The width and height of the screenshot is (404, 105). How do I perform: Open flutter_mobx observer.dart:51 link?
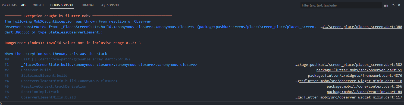coord(359,70)
